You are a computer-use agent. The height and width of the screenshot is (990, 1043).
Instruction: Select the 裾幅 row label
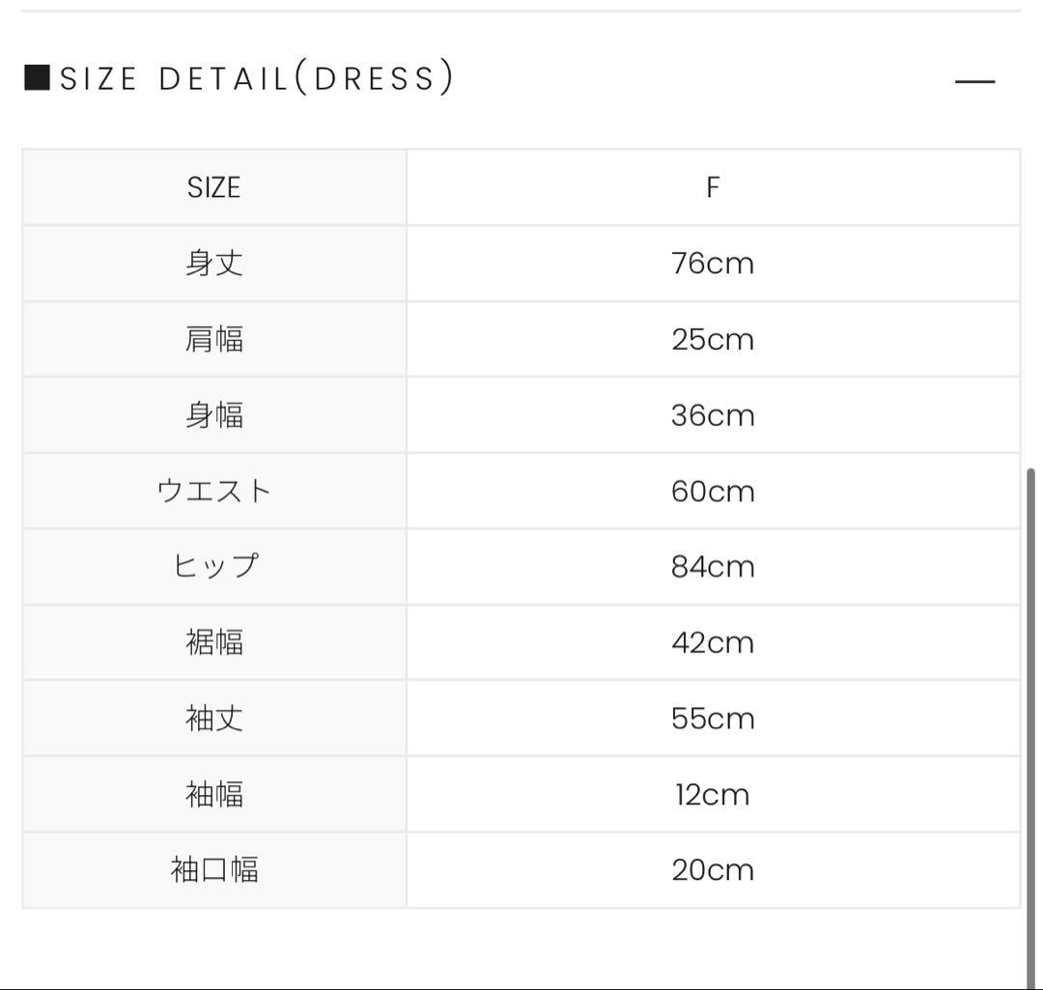click(214, 642)
